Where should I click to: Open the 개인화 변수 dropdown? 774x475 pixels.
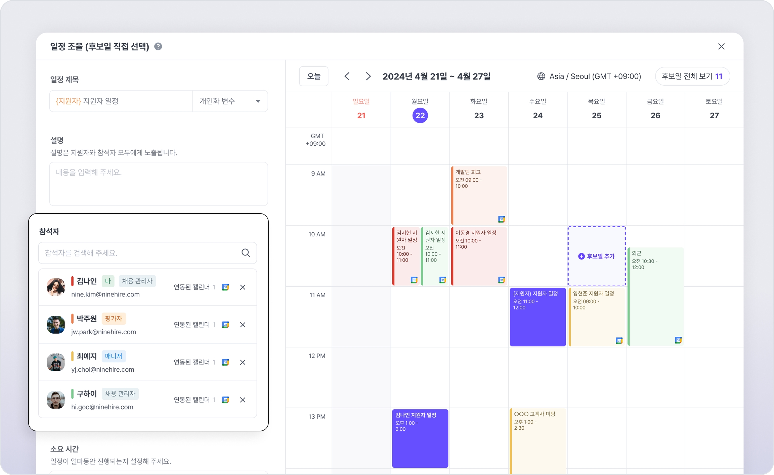[x=230, y=101]
